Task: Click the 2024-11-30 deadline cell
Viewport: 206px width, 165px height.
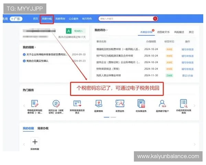Action: click(151, 75)
